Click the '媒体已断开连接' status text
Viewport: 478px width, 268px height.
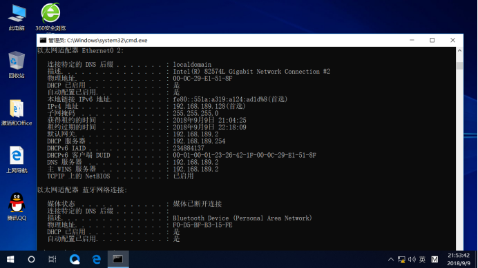coord(198,204)
